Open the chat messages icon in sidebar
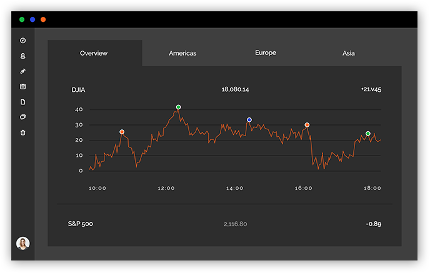The image size is (430, 273). pos(23,117)
